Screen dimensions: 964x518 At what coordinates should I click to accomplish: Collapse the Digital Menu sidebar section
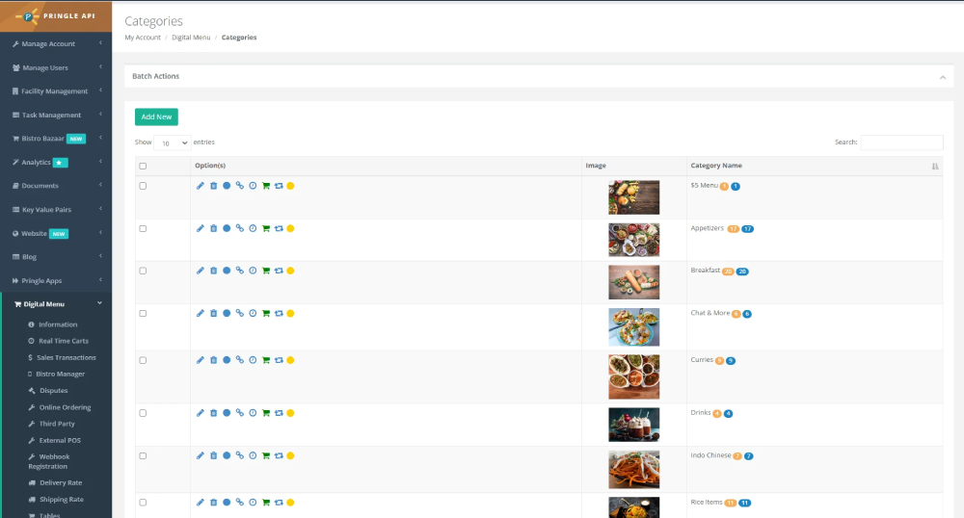56,304
